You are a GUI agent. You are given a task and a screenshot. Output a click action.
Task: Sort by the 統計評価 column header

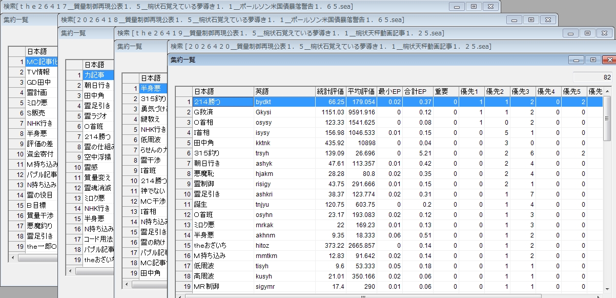330,91
